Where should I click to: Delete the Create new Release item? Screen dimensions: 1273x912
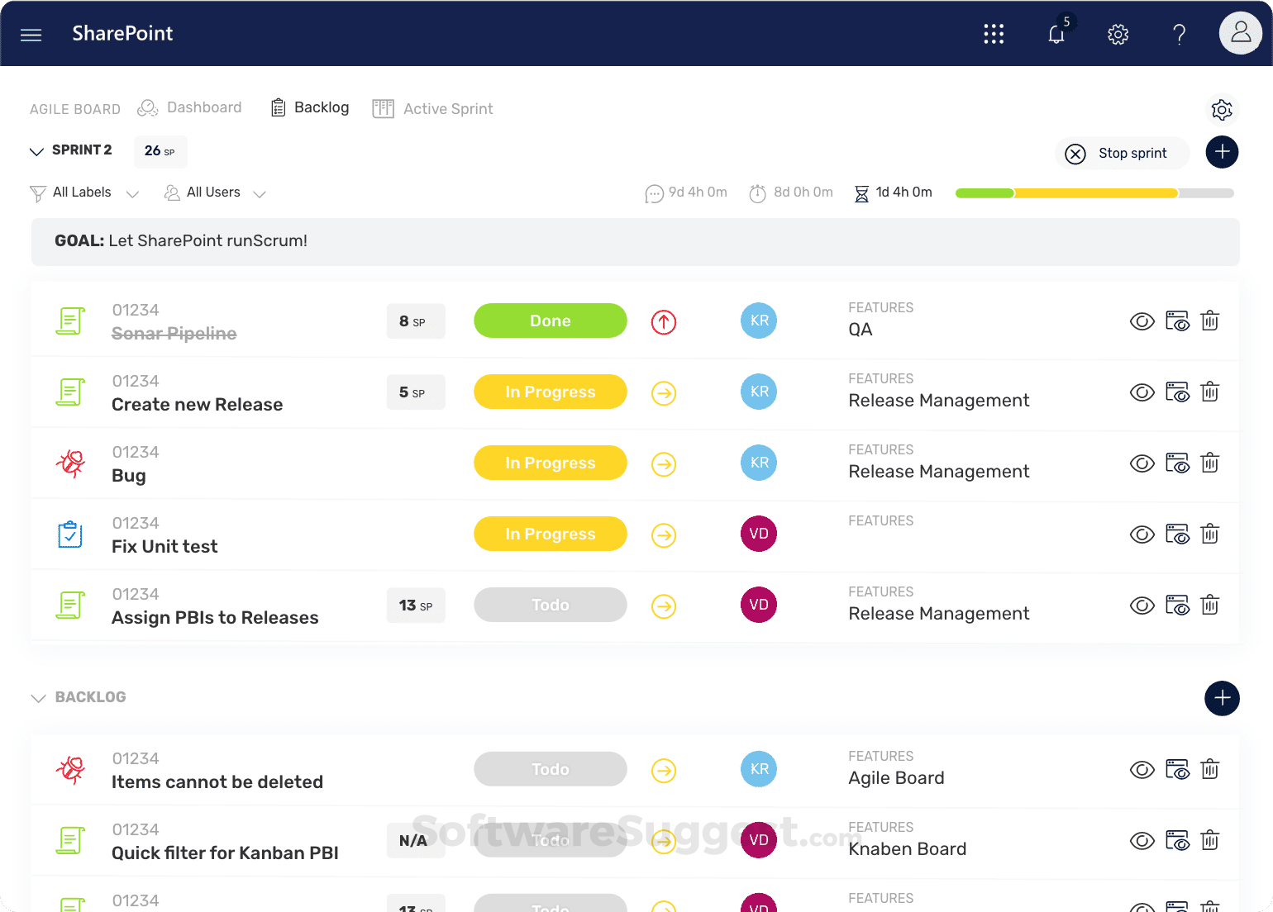point(1210,392)
